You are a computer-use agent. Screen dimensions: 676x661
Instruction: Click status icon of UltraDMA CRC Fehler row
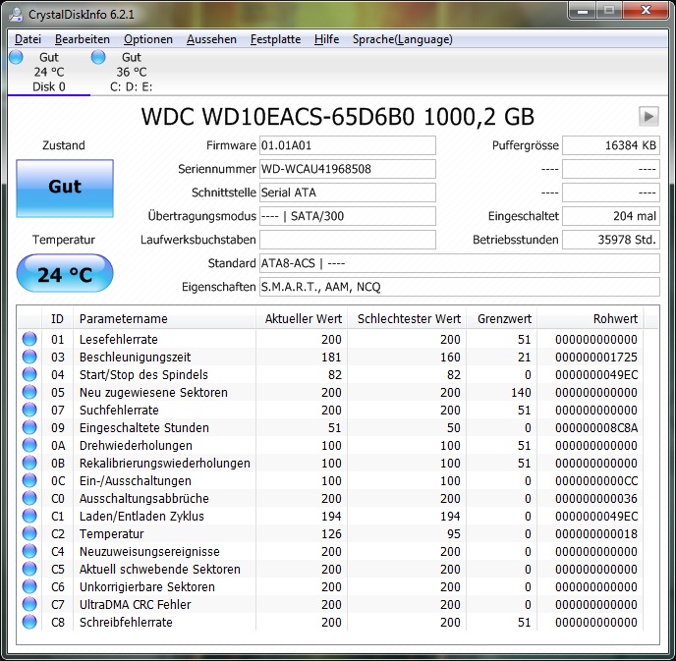coord(29,604)
